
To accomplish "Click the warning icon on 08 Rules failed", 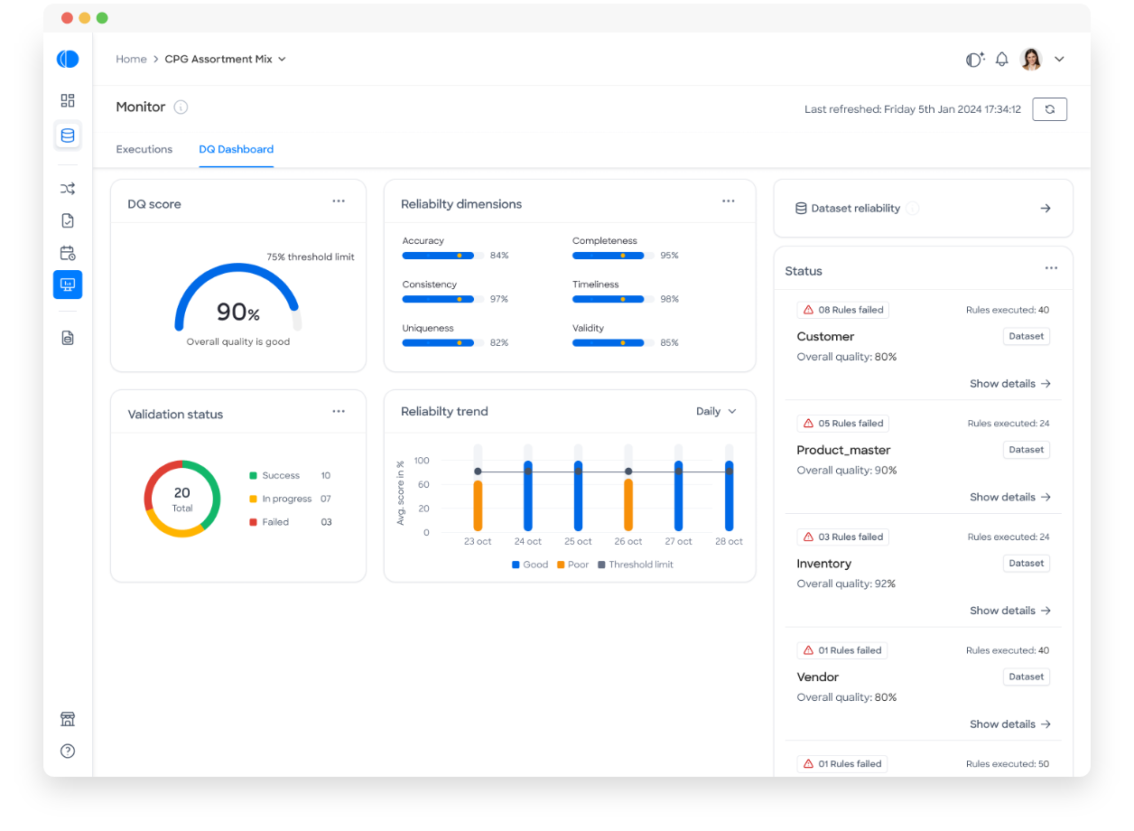I will (x=808, y=310).
